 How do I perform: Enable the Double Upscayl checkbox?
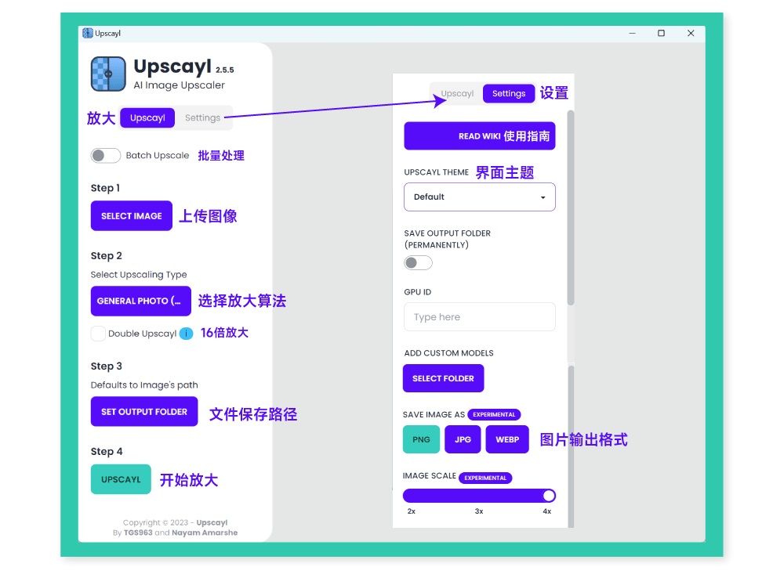pyautogui.click(x=98, y=334)
